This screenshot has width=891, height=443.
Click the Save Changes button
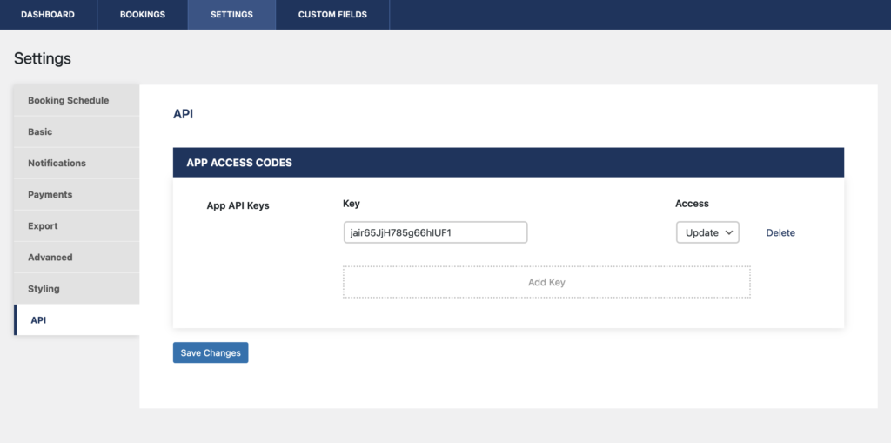211,352
